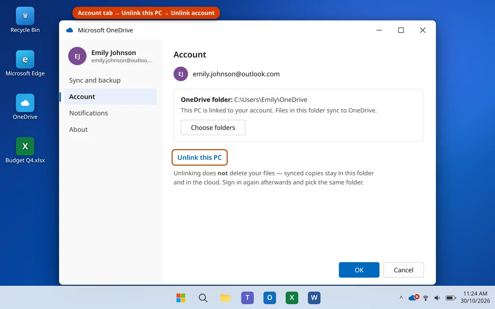Go to the About tab
This screenshot has height=309, width=495.
pos(110,129)
